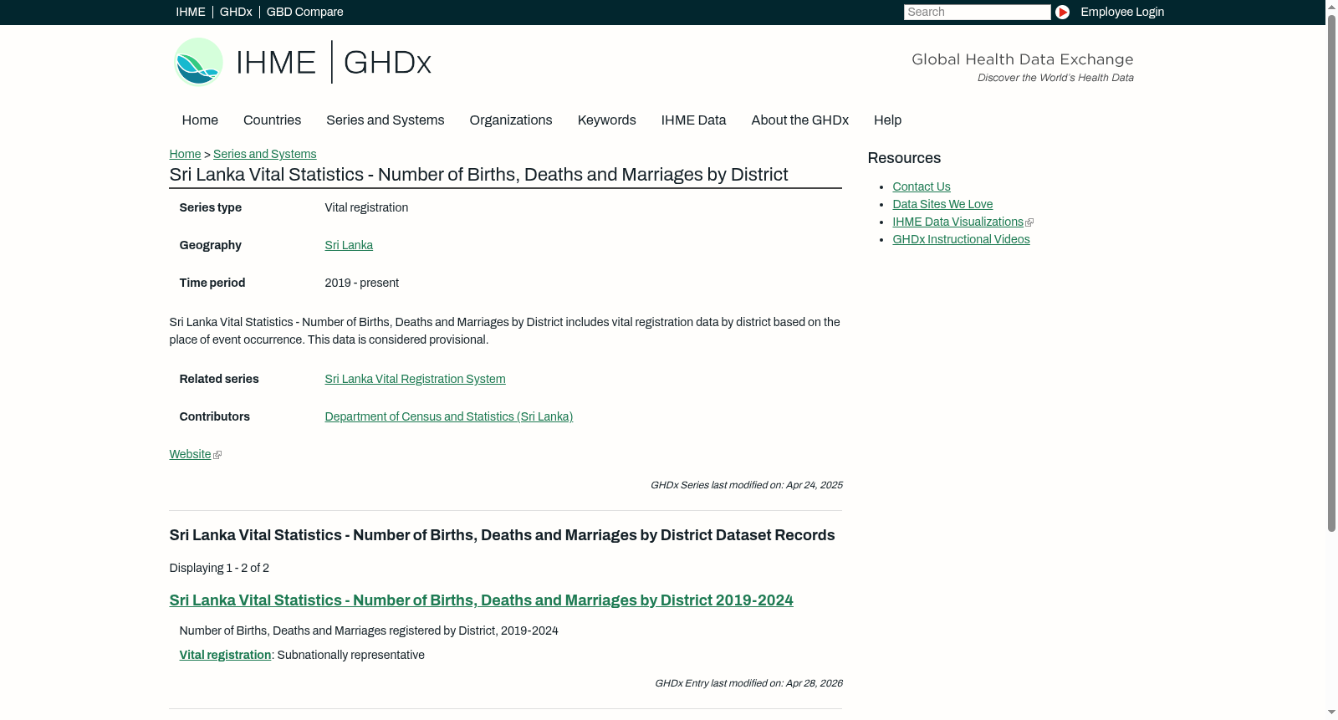Click the GHDx wordmark in the header
This screenshot has width=1338, height=720.
pyautogui.click(x=387, y=63)
